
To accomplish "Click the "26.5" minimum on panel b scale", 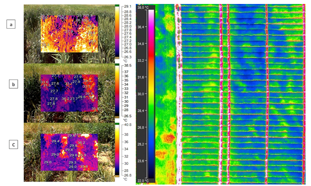I will 128,116.
